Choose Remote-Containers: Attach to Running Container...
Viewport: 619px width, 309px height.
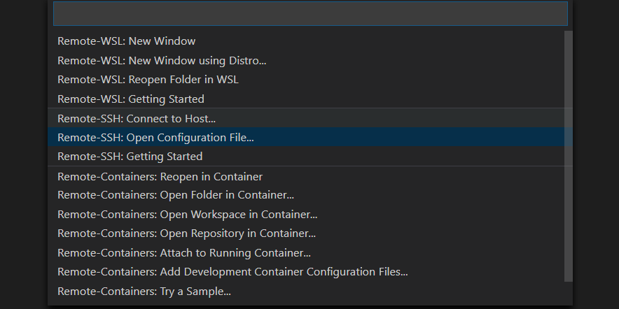click(310, 252)
